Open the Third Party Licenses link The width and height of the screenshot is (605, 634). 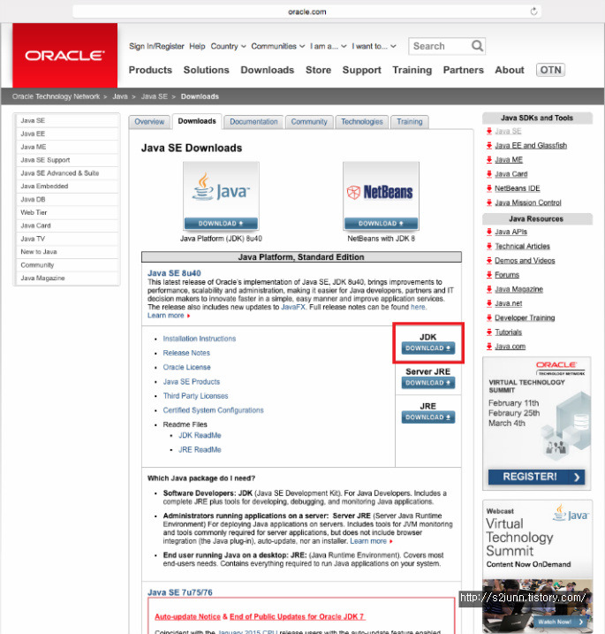tap(195, 396)
